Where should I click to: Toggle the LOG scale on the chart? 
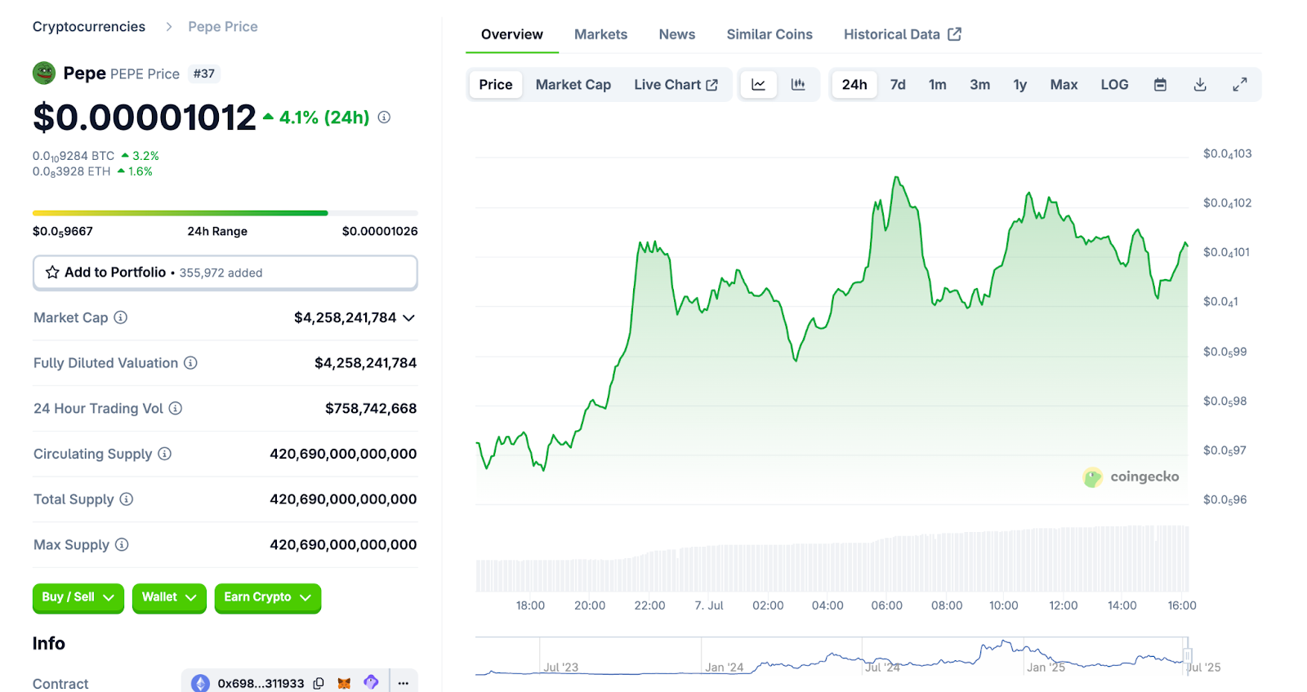1114,85
